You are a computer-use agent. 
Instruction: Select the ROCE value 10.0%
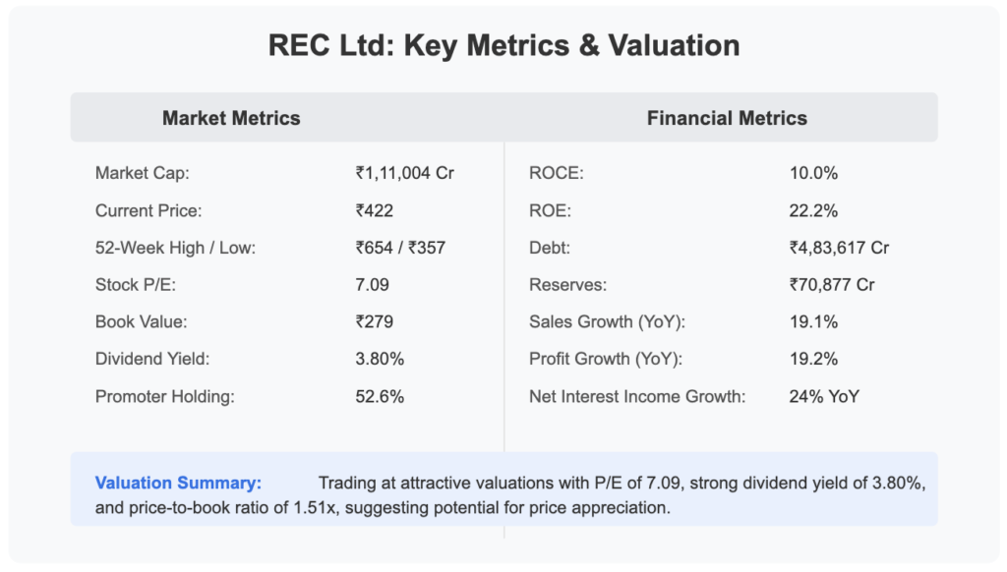813,173
